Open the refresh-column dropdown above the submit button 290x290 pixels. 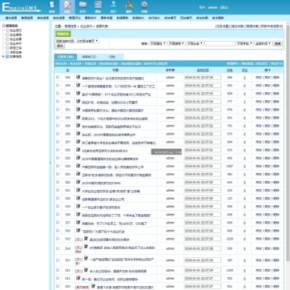[x=77, y=41]
